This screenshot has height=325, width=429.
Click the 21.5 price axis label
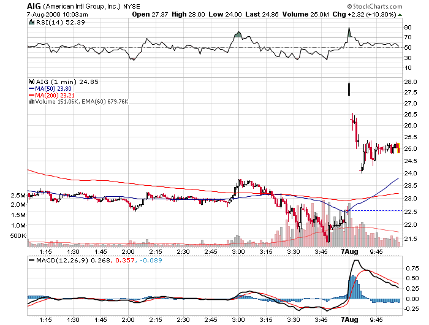coord(411,239)
